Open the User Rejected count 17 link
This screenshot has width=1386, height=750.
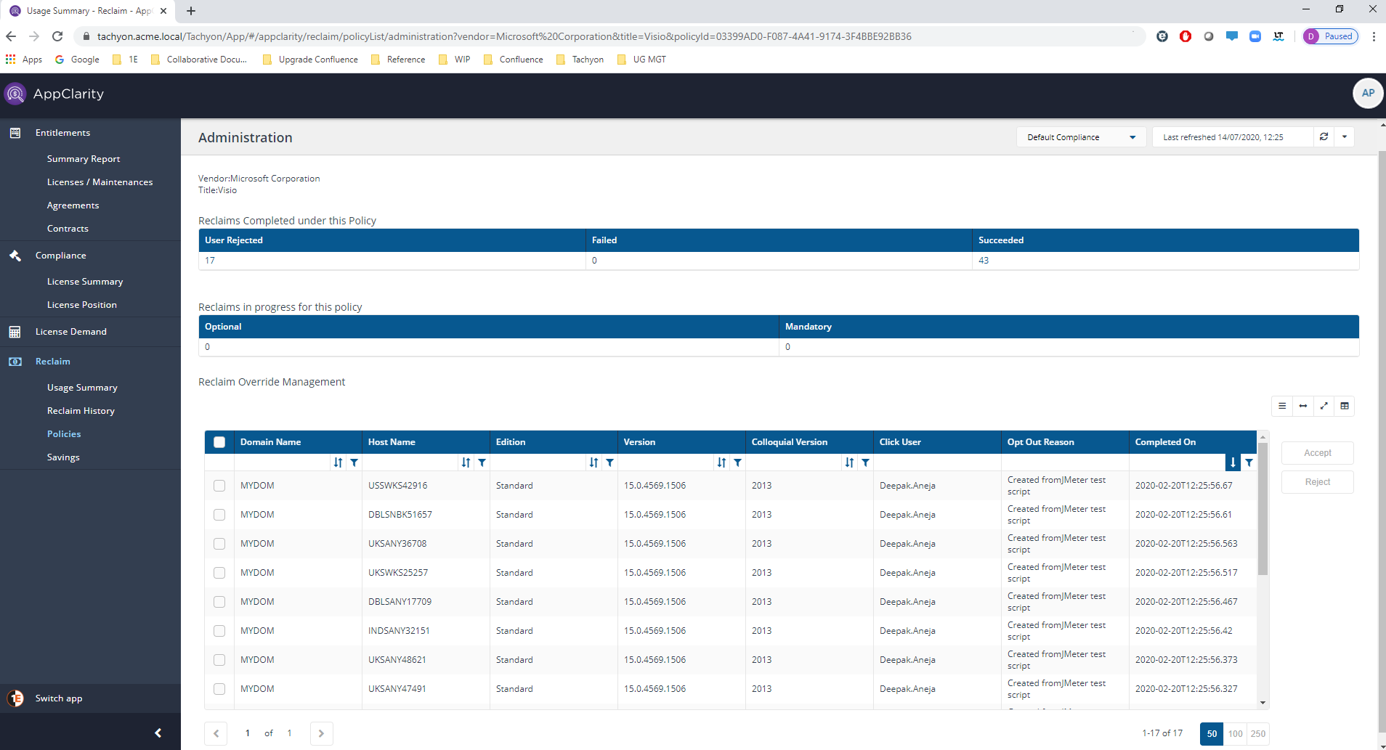point(210,261)
